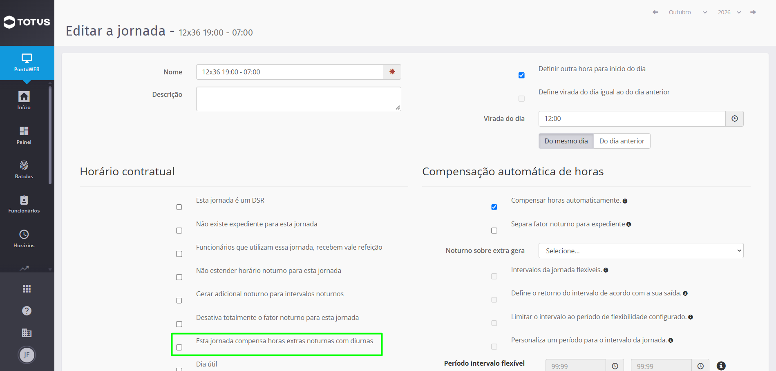The image size is (776, 371).
Task: Open the PontoWEB module
Action: [x=27, y=63]
